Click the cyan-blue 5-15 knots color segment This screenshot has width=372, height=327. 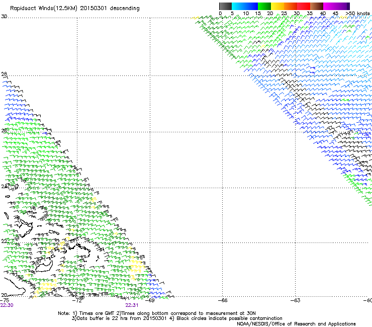[x=245, y=6]
